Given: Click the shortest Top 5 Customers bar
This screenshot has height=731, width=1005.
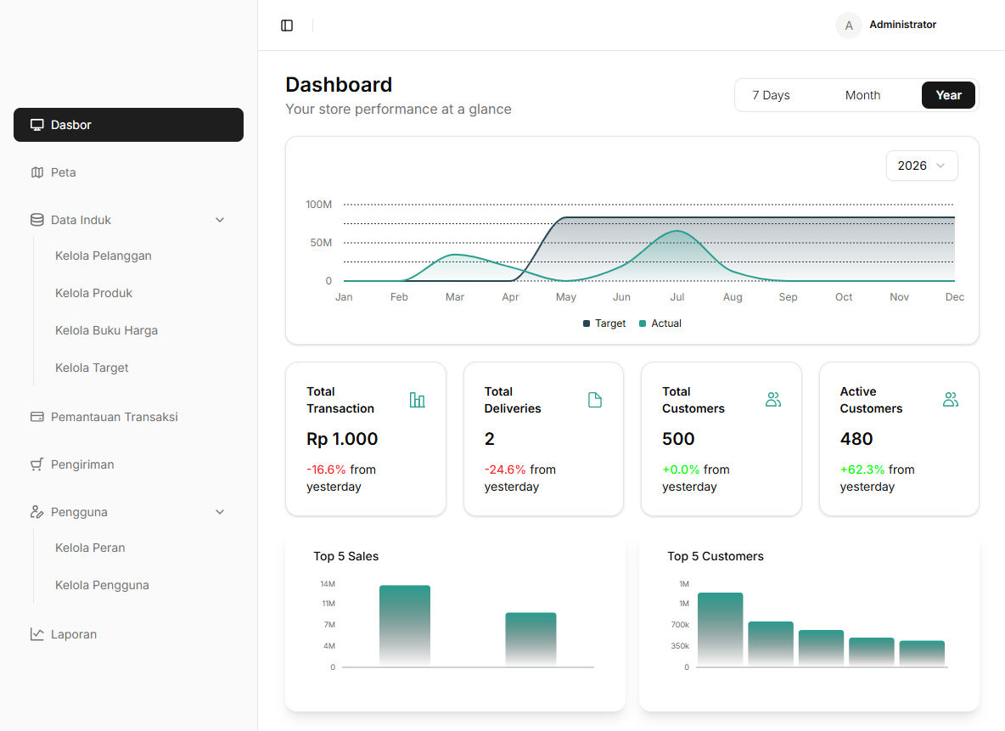Looking at the screenshot, I should (x=922, y=654).
